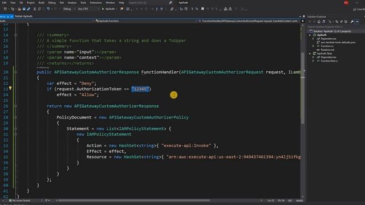Click the Save file toolbar icon

coord(24,9)
